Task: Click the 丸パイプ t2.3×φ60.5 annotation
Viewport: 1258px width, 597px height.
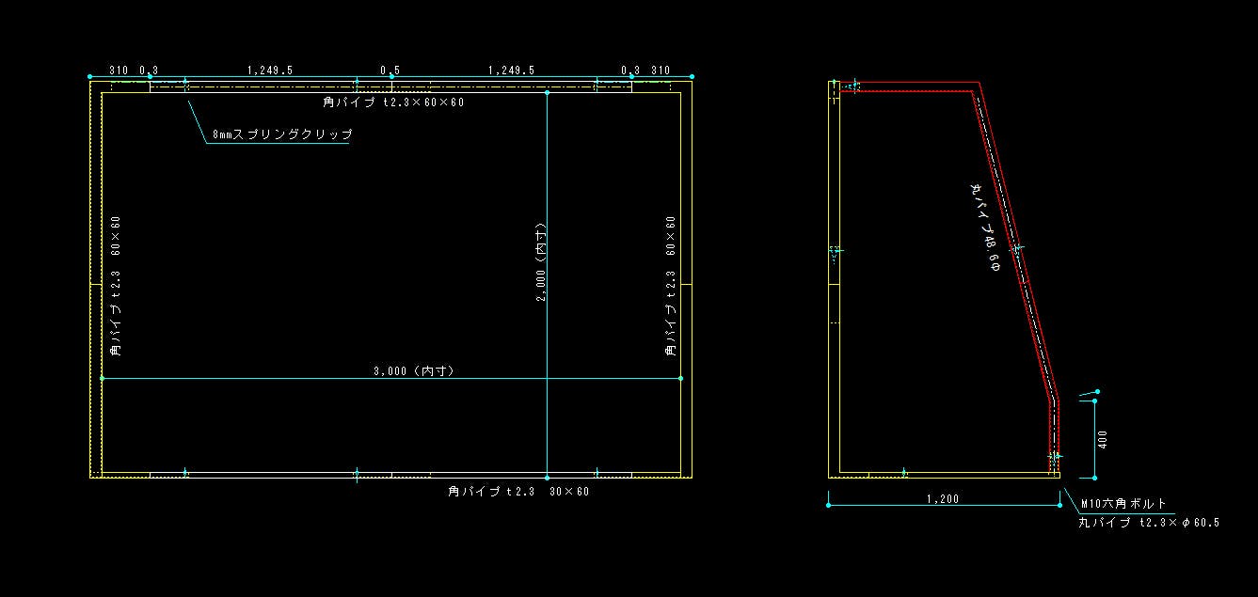Action: 1148,522
